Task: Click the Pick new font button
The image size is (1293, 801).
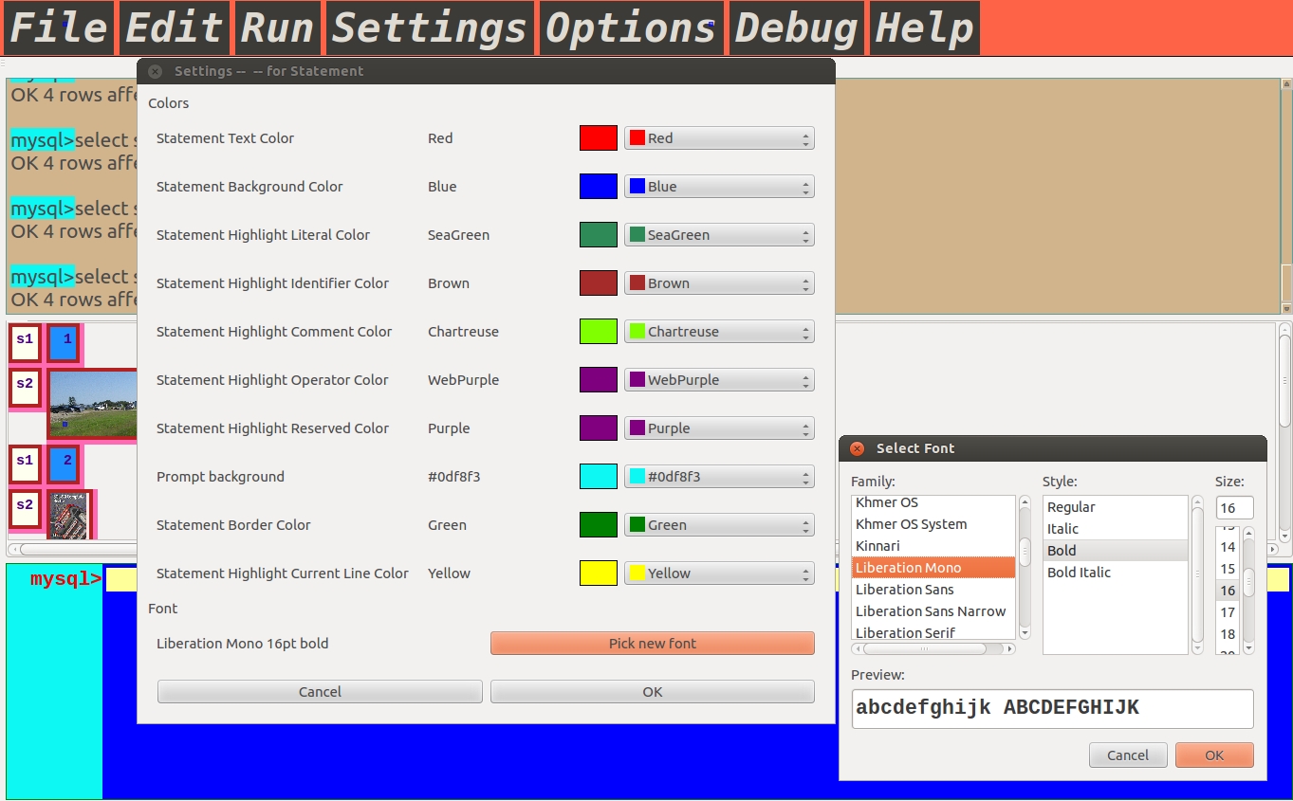Action: tap(653, 644)
